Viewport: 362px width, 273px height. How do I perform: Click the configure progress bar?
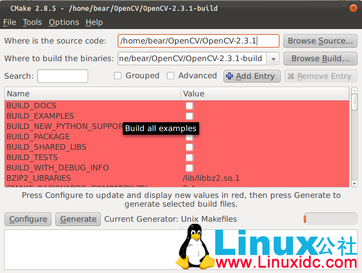[330, 219]
